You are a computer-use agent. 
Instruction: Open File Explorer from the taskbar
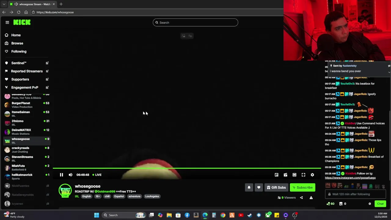coord(169,215)
